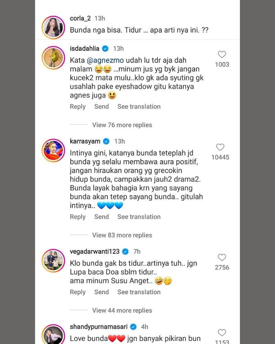Click verified badge next to karrasyam
This screenshot has width=275, height=344.
click(106, 142)
